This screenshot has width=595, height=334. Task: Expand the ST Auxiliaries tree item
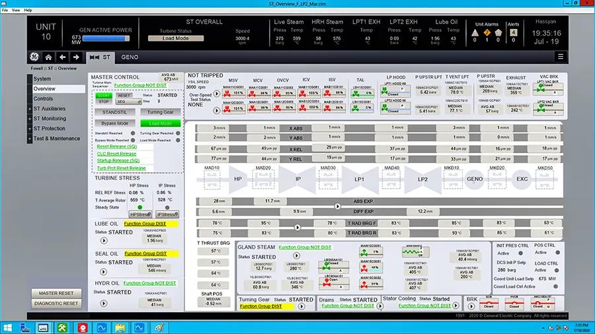coord(30,109)
